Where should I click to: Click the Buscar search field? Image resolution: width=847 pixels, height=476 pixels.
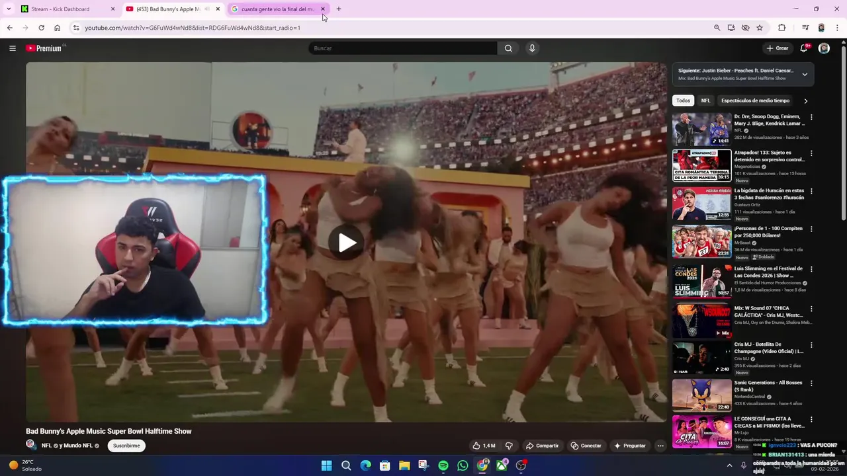pyautogui.click(x=402, y=48)
